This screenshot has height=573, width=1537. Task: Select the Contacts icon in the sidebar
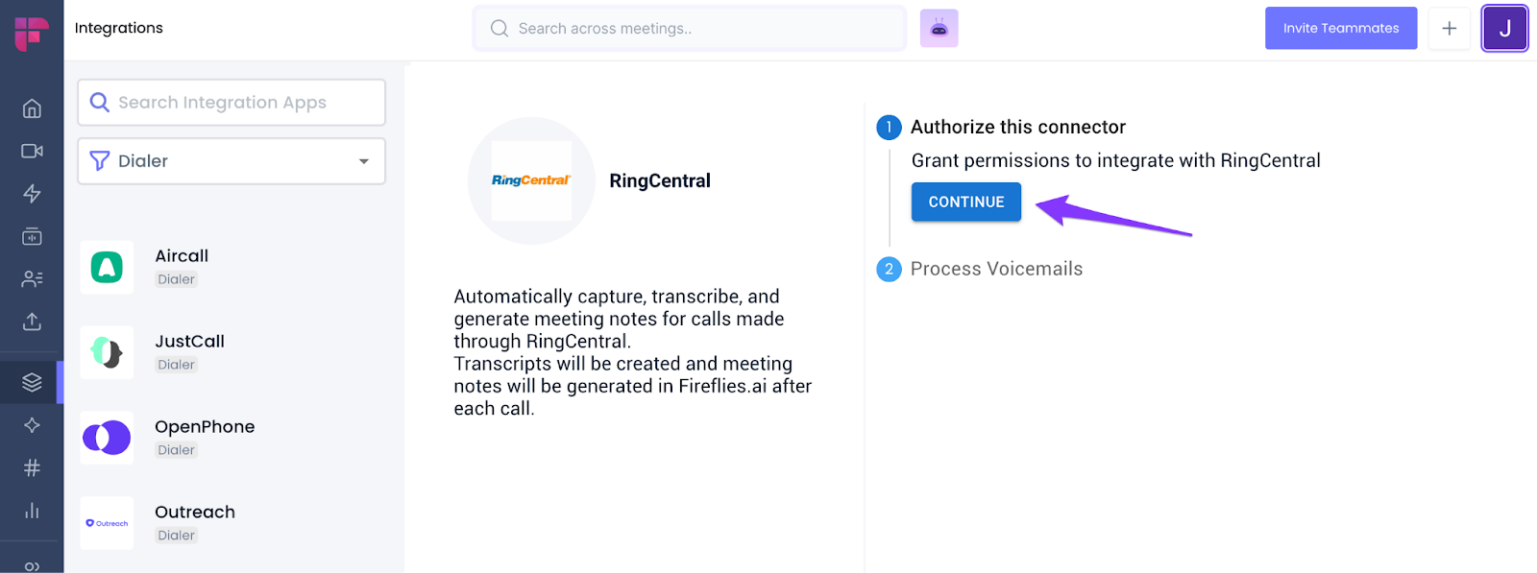coord(32,278)
